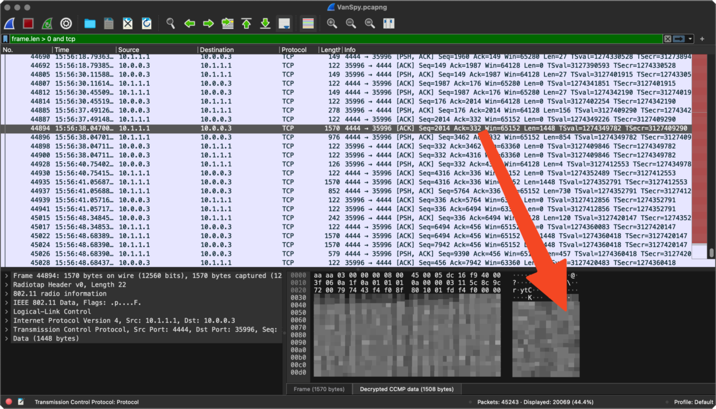Jump to the last packet arrow
716x409 pixels.
[x=265, y=23]
